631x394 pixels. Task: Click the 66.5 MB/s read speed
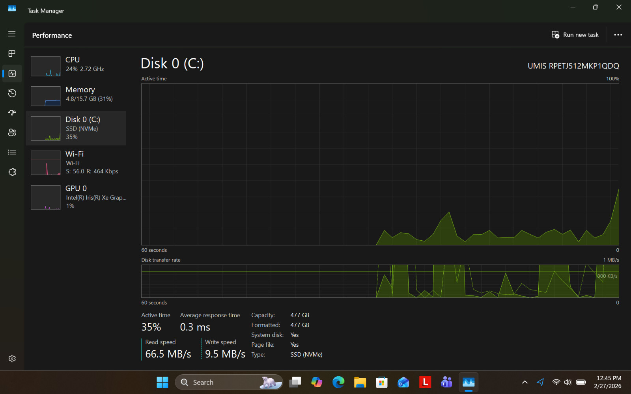(x=168, y=354)
